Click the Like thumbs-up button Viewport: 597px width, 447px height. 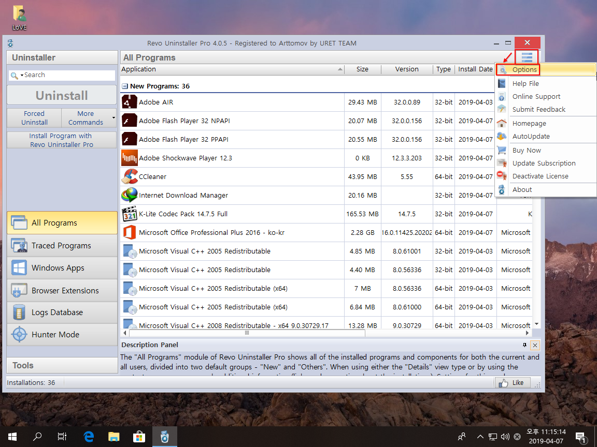(514, 383)
